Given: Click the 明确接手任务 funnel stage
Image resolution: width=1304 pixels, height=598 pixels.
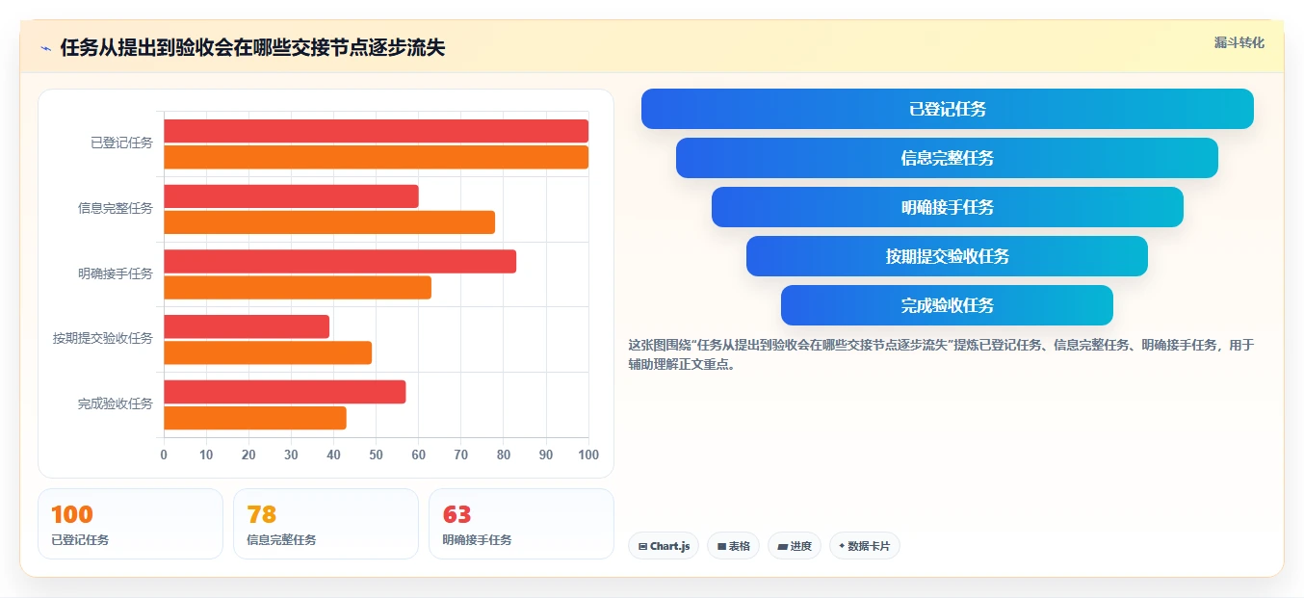Looking at the screenshot, I should (948, 207).
